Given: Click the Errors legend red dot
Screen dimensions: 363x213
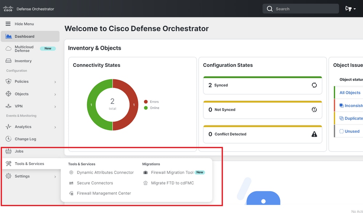Looking at the screenshot, I should click(x=145, y=102).
